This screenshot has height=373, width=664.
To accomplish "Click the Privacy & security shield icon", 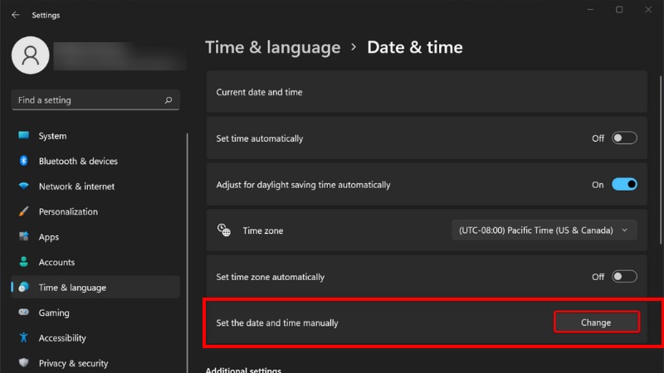I will click(24, 363).
